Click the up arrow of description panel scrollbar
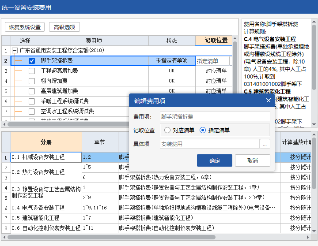Viewport: 318px width, 246px height. [x=314, y=22]
